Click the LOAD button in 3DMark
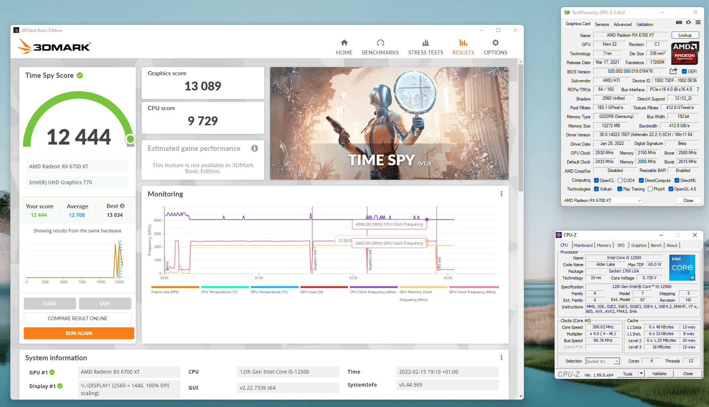 click(50, 304)
